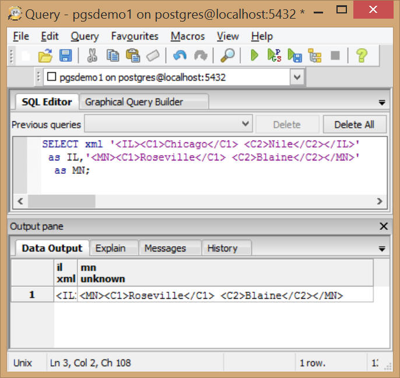The height and width of the screenshot is (378, 400).
Task: Execute the query with the green play icon
Action: click(254, 55)
